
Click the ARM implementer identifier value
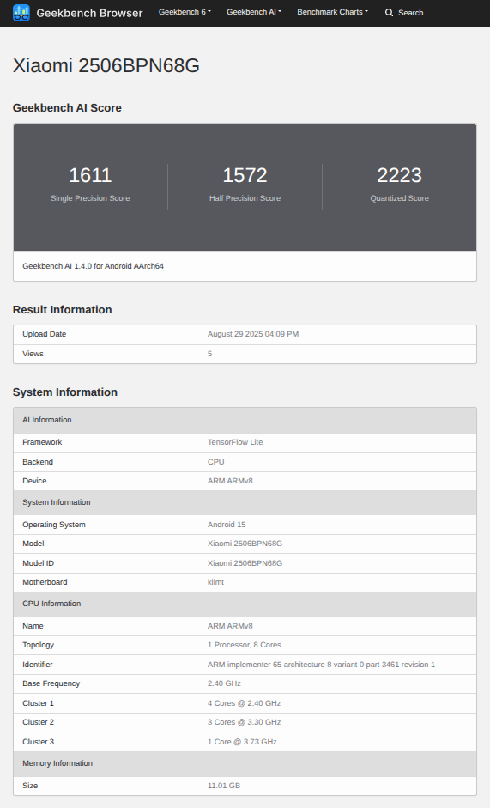(321, 665)
